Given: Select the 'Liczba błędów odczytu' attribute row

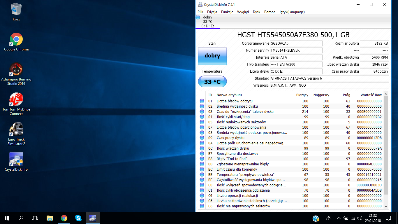Looking at the screenshot, I should [291, 101].
